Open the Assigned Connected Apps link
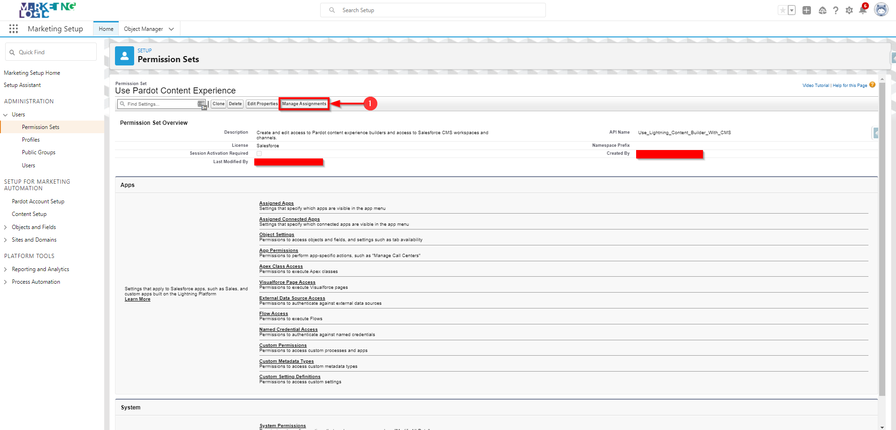This screenshot has height=430, width=896. pyautogui.click(x=290, y=219)
